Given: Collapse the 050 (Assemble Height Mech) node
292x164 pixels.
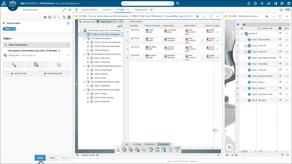Looking at the screenshot, I should 85,66.
